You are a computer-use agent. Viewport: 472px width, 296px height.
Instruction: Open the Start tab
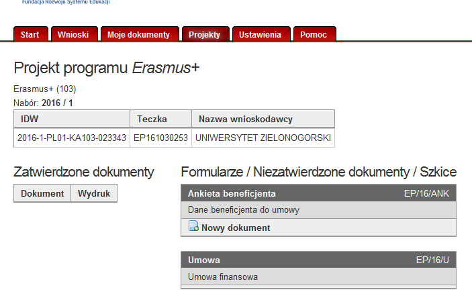pyautogui.click(x=30, y=34)
